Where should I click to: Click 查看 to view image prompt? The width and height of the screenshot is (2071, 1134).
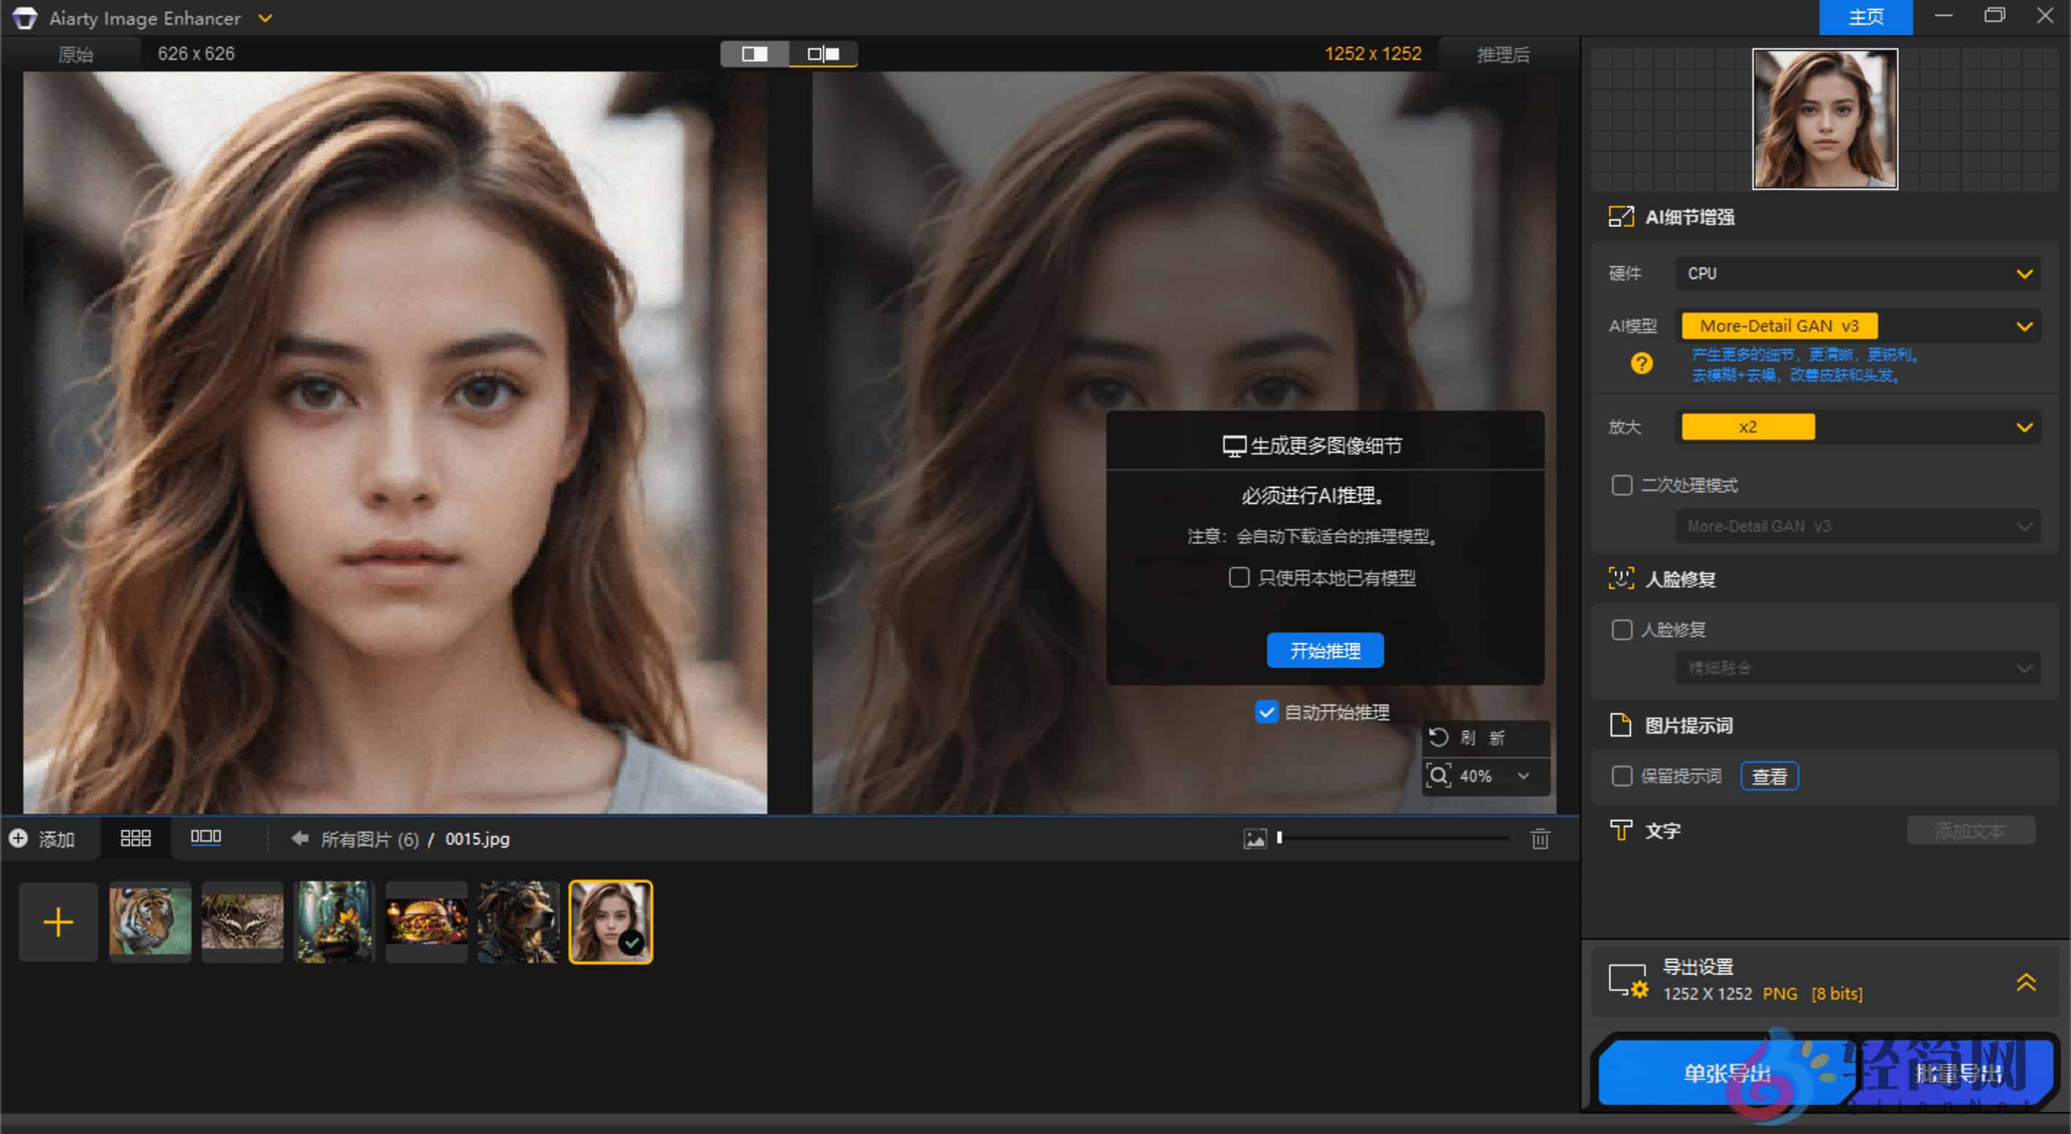(1769, 775)
